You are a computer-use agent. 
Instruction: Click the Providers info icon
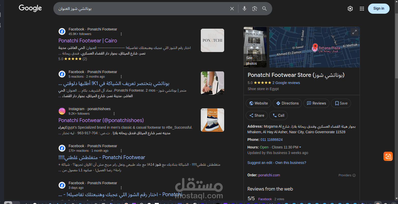354,175
